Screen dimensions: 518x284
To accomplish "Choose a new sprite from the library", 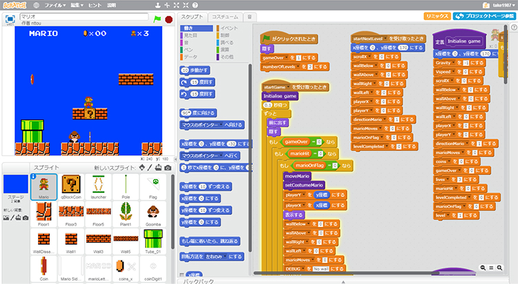I will pyautogui.click(x=141, y=168).
